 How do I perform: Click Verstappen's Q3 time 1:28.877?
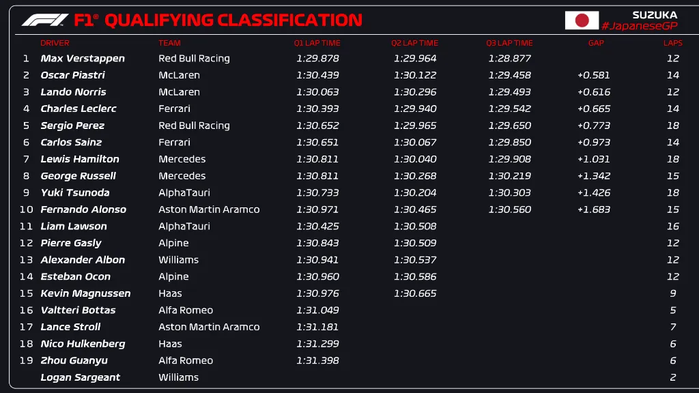point(509,59)
